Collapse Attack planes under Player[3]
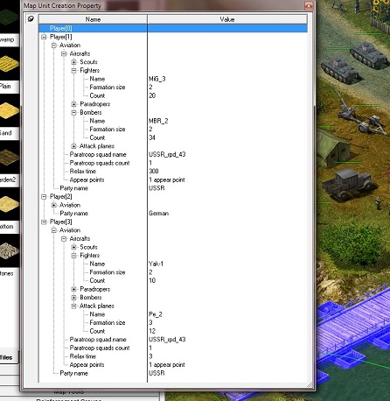390x401 pixels. (x=74, y=306)
